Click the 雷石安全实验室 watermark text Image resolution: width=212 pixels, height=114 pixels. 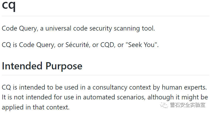point(187,105)
